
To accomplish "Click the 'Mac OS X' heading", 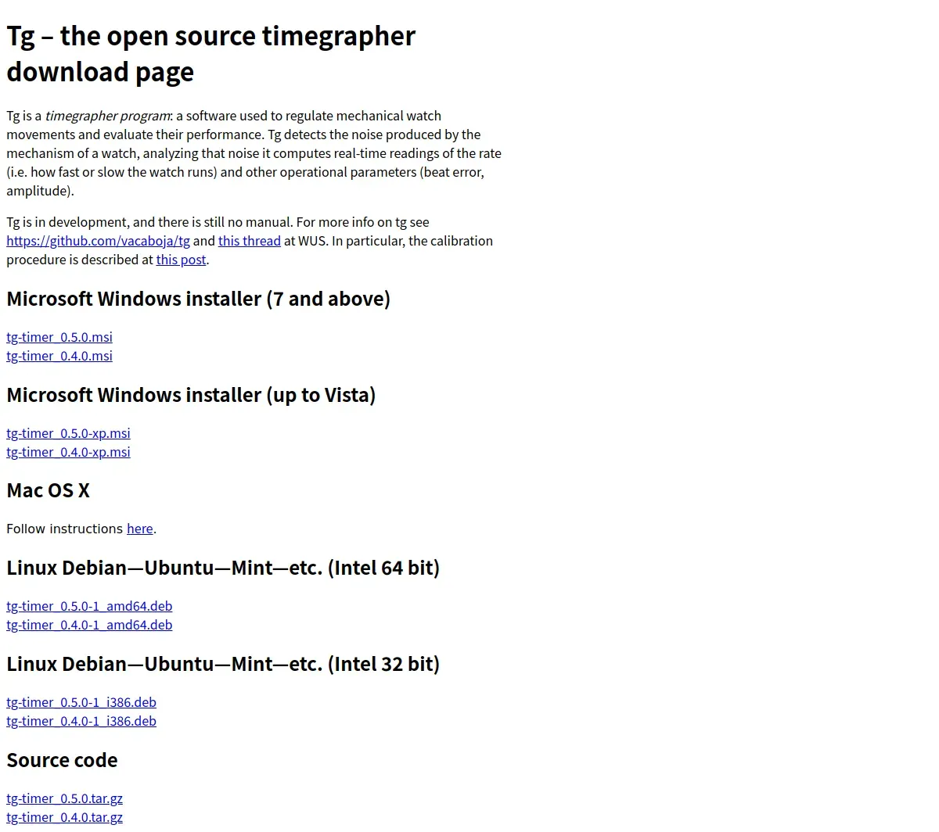I will 48,490.
